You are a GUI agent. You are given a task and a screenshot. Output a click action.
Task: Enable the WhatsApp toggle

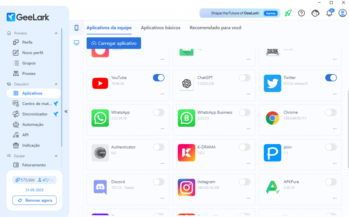[x=159, y=112]
